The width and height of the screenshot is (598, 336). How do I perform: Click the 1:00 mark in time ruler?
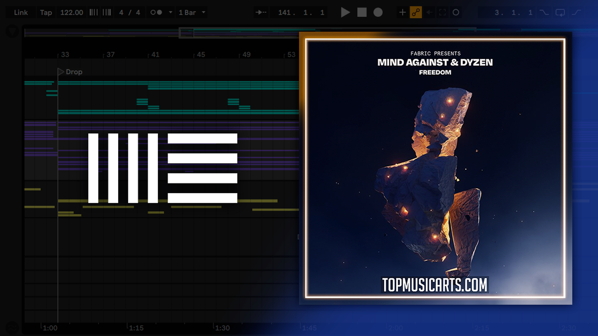pyautogui.click(x=50, y=328)
